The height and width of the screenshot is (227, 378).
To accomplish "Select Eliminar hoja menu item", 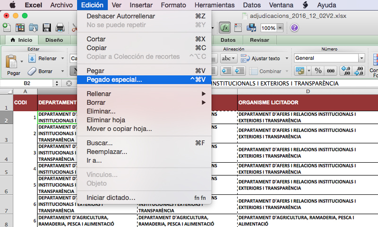I will tap(144, 120).
